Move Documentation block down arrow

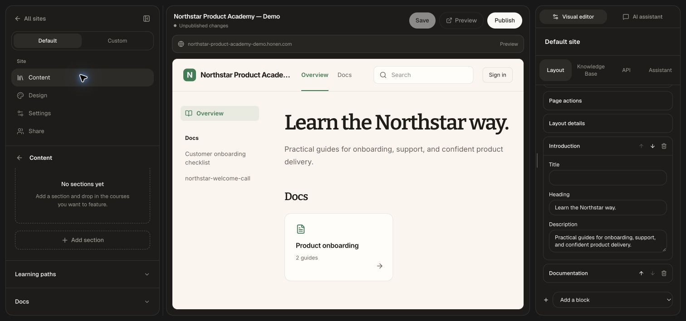click(x=652, y=273)
